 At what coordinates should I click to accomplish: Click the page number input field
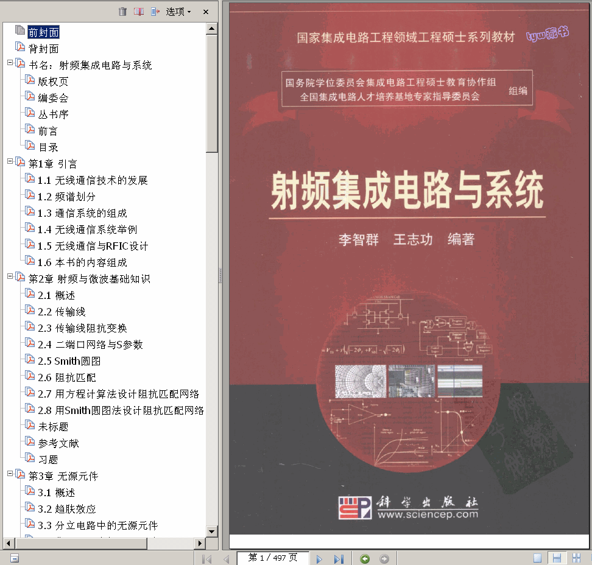[x=273, y=558]
